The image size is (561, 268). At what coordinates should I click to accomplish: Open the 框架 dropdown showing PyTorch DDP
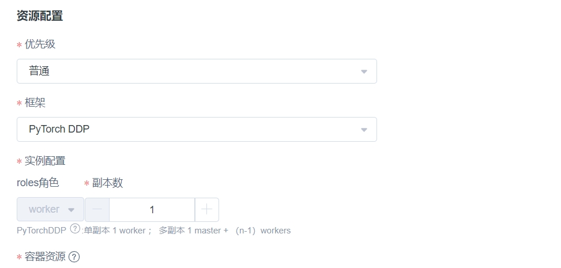pos(197,129)
